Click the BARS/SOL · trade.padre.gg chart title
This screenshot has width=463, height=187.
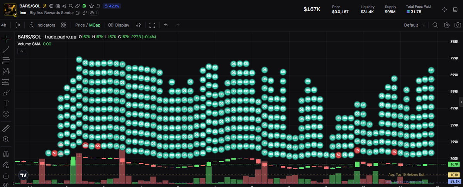pos(47,37)
